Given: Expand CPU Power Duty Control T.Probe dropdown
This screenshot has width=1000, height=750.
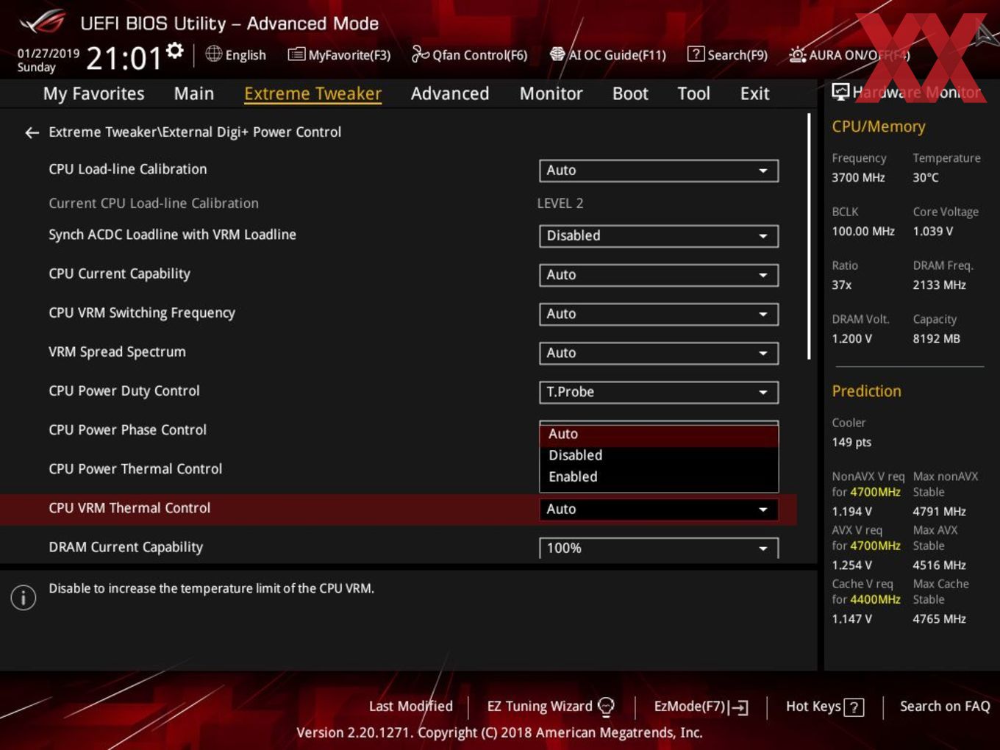Looking at the screenshot, I should [x=658, y=392].
